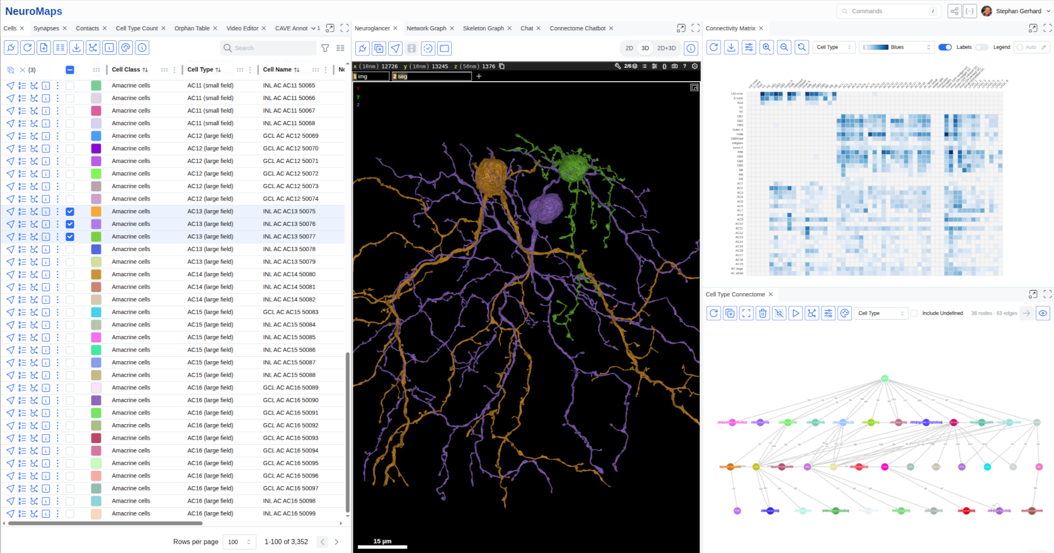Open Connectivity Matrix settings sliders icon
This screenshot has width=1054, height=553.
[x=749, y=47]
